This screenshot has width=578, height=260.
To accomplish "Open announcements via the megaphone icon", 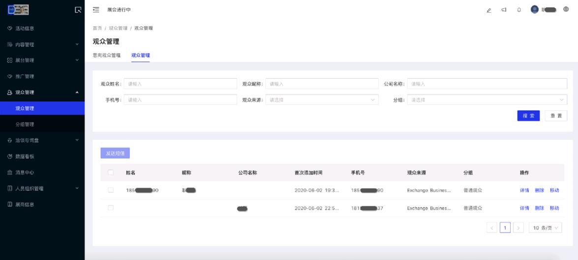I will 504,10.
